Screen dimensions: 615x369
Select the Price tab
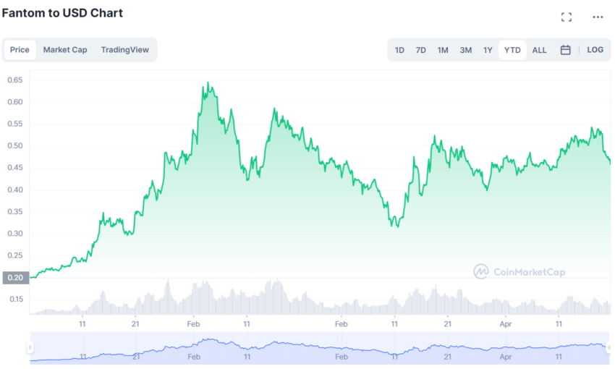[20, 50]
